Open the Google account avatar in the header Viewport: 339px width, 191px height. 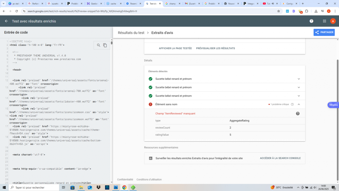point(333,21)
